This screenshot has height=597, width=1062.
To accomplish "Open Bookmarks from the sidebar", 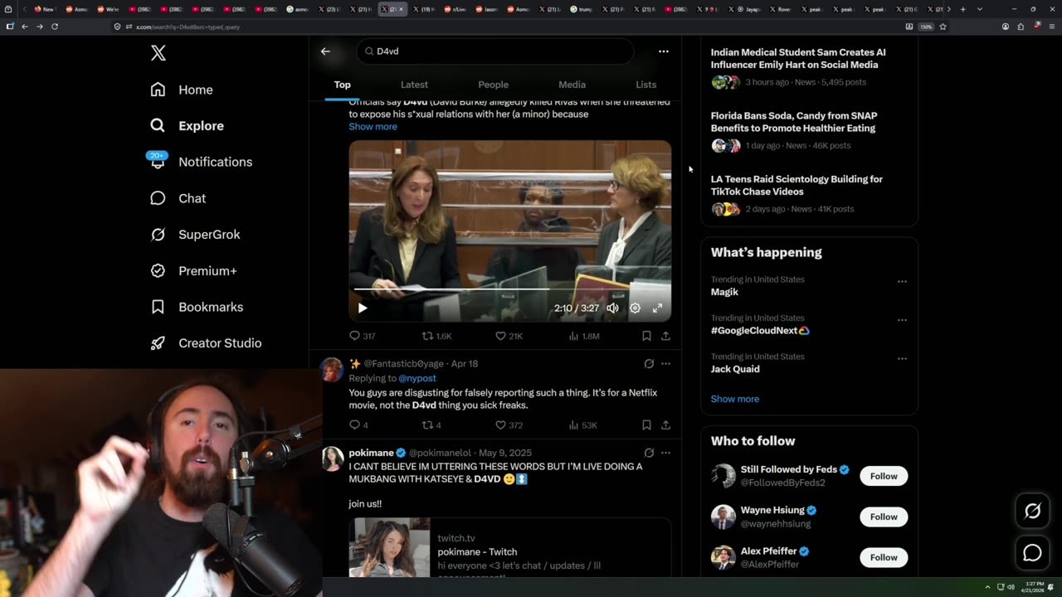I will coord(197,307).
